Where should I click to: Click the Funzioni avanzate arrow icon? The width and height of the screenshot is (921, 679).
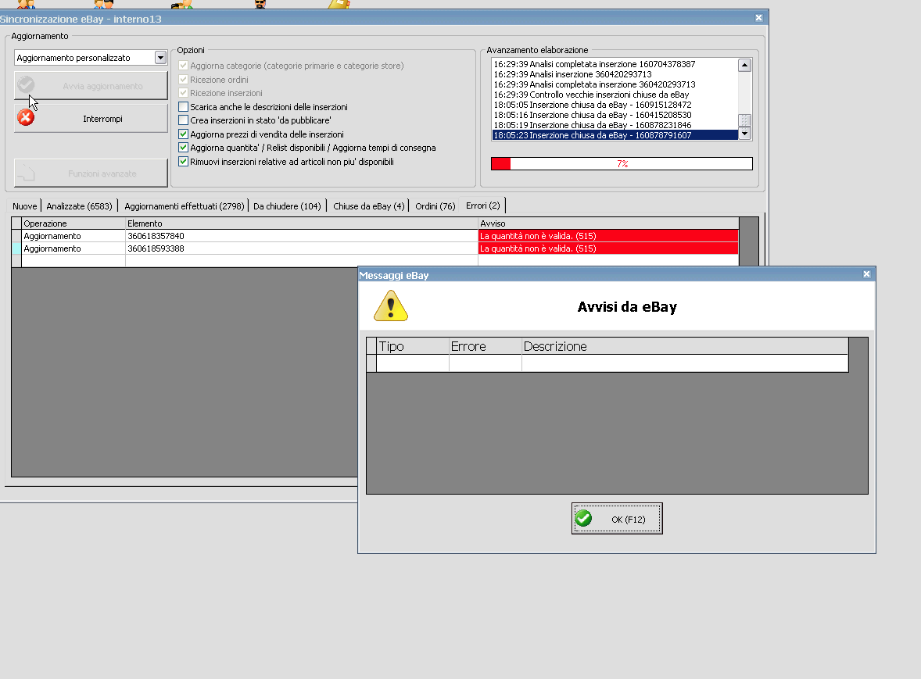pos(26,173)
